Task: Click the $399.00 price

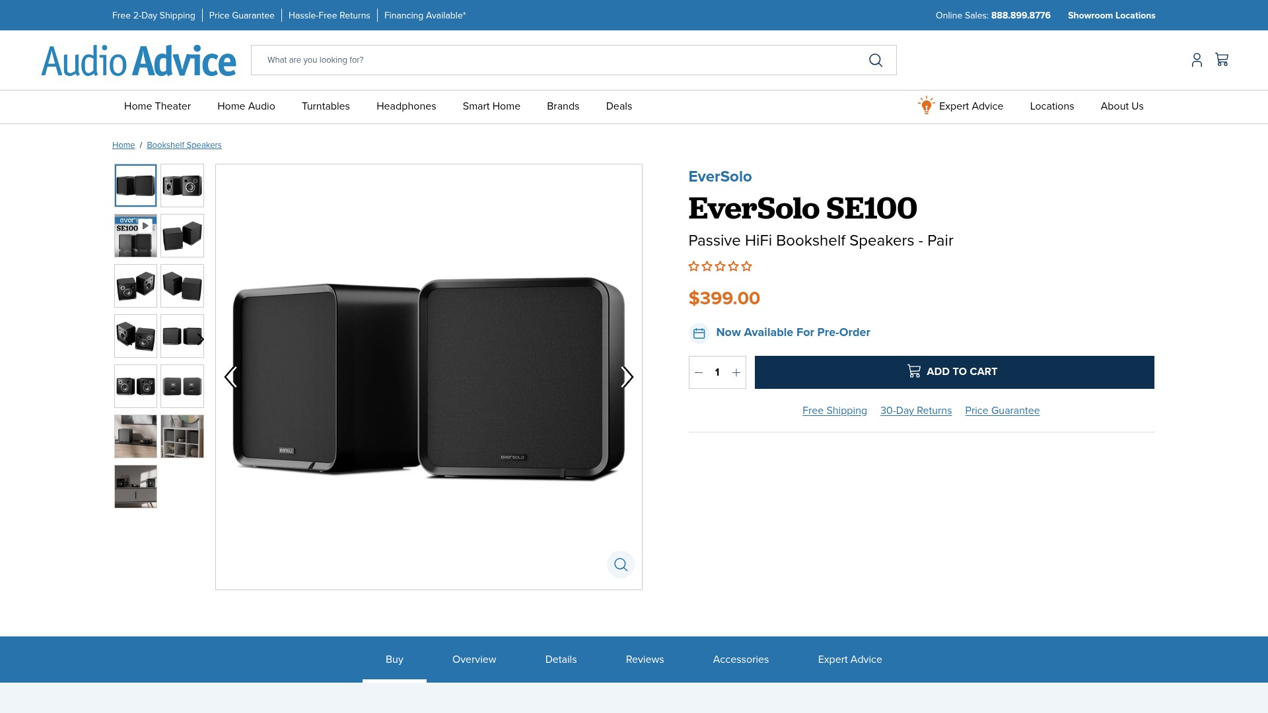Action: pos(724,298)
